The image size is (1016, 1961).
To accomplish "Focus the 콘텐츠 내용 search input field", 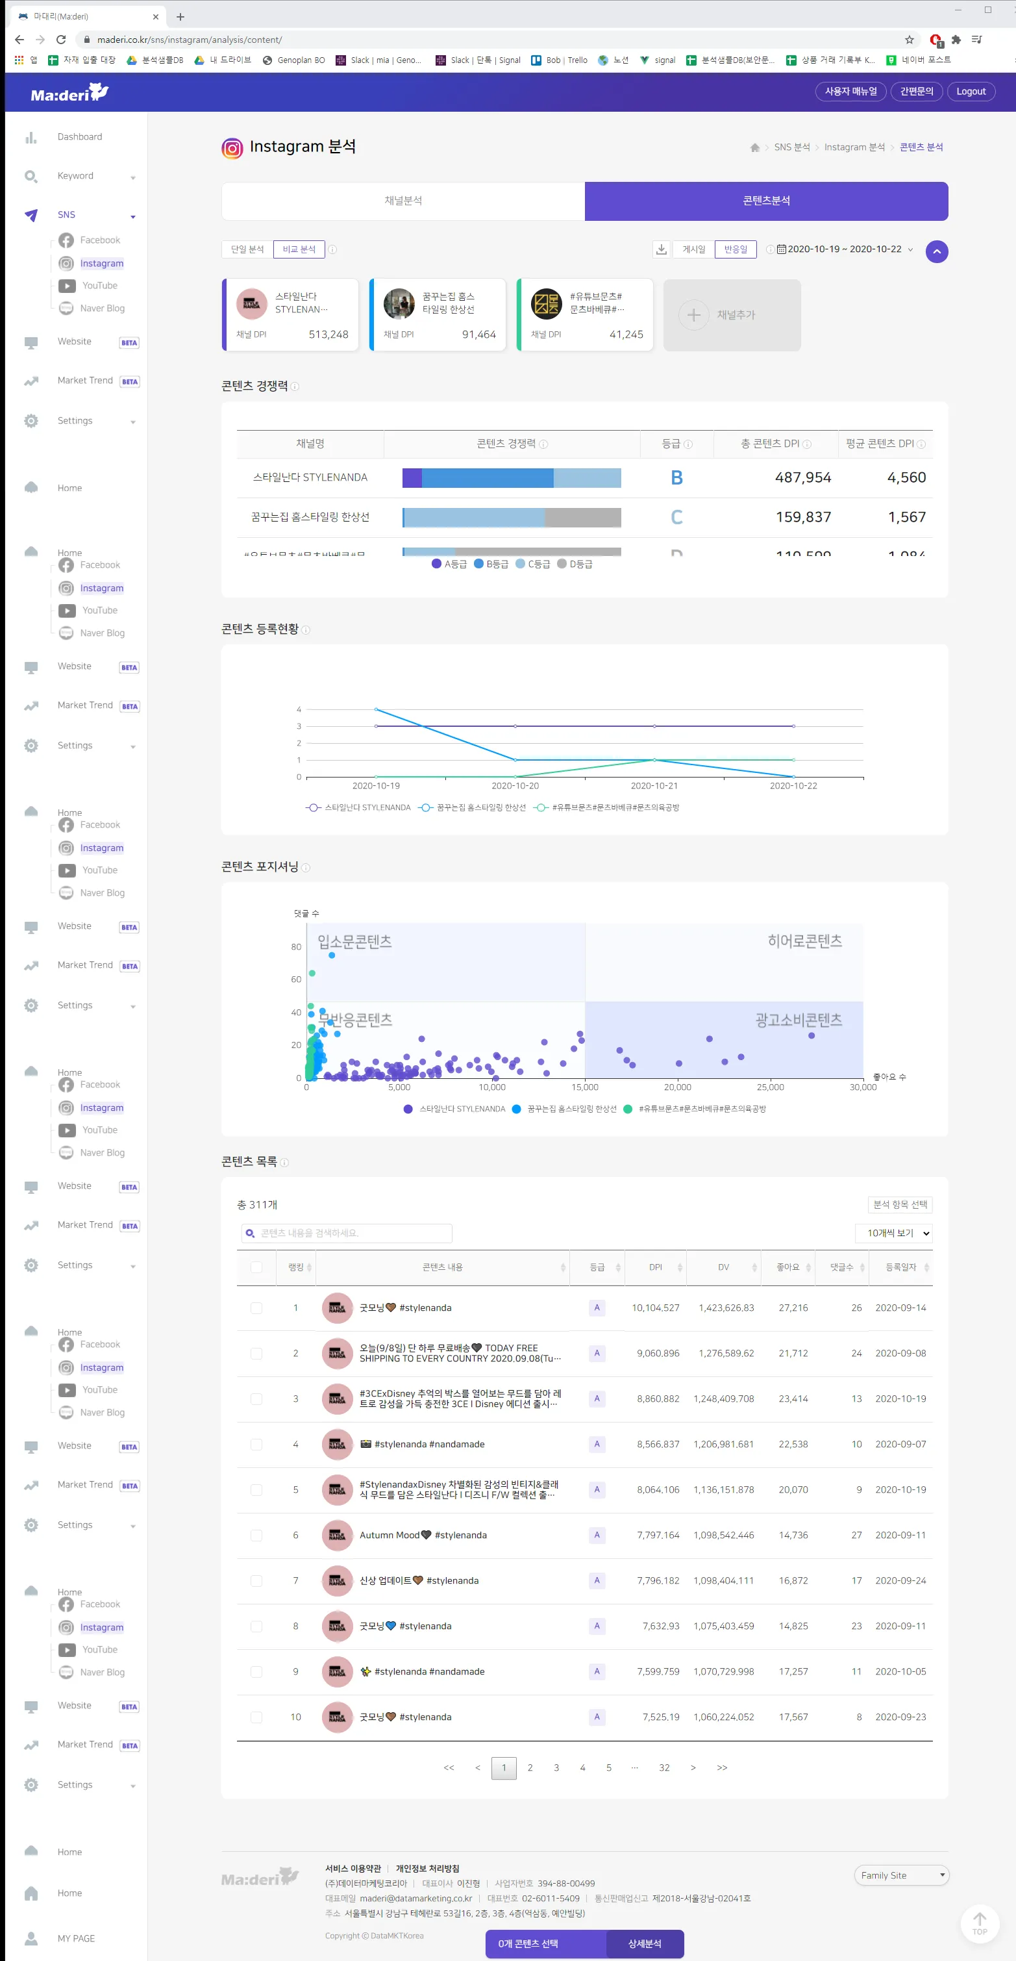I will coord(347,1234).
